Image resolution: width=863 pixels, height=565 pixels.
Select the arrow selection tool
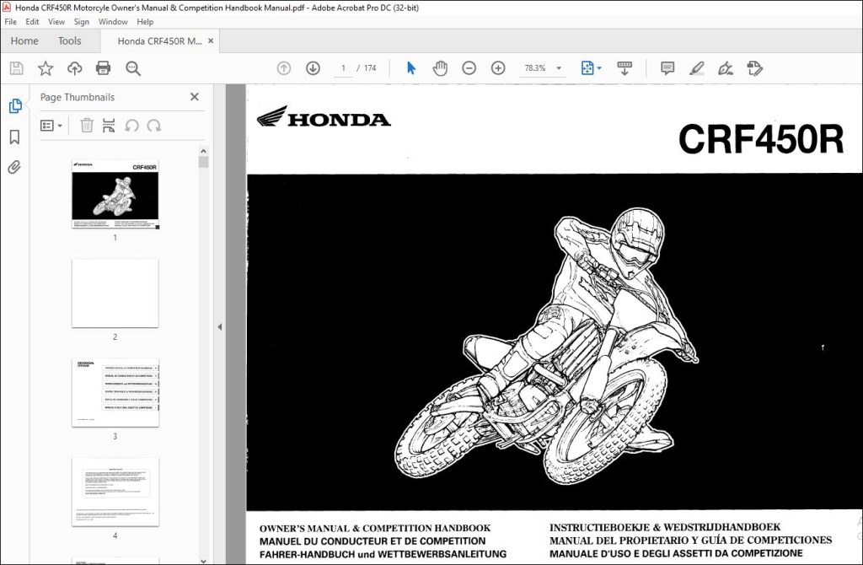coord(411,68)
